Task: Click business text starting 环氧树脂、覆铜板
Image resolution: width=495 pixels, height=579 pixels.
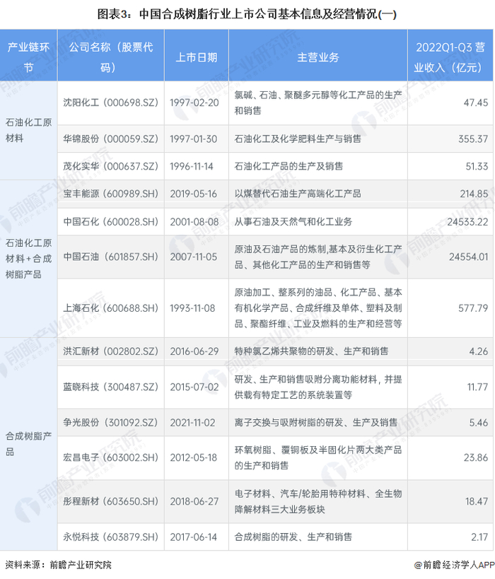Action: (x=318, y=457)
